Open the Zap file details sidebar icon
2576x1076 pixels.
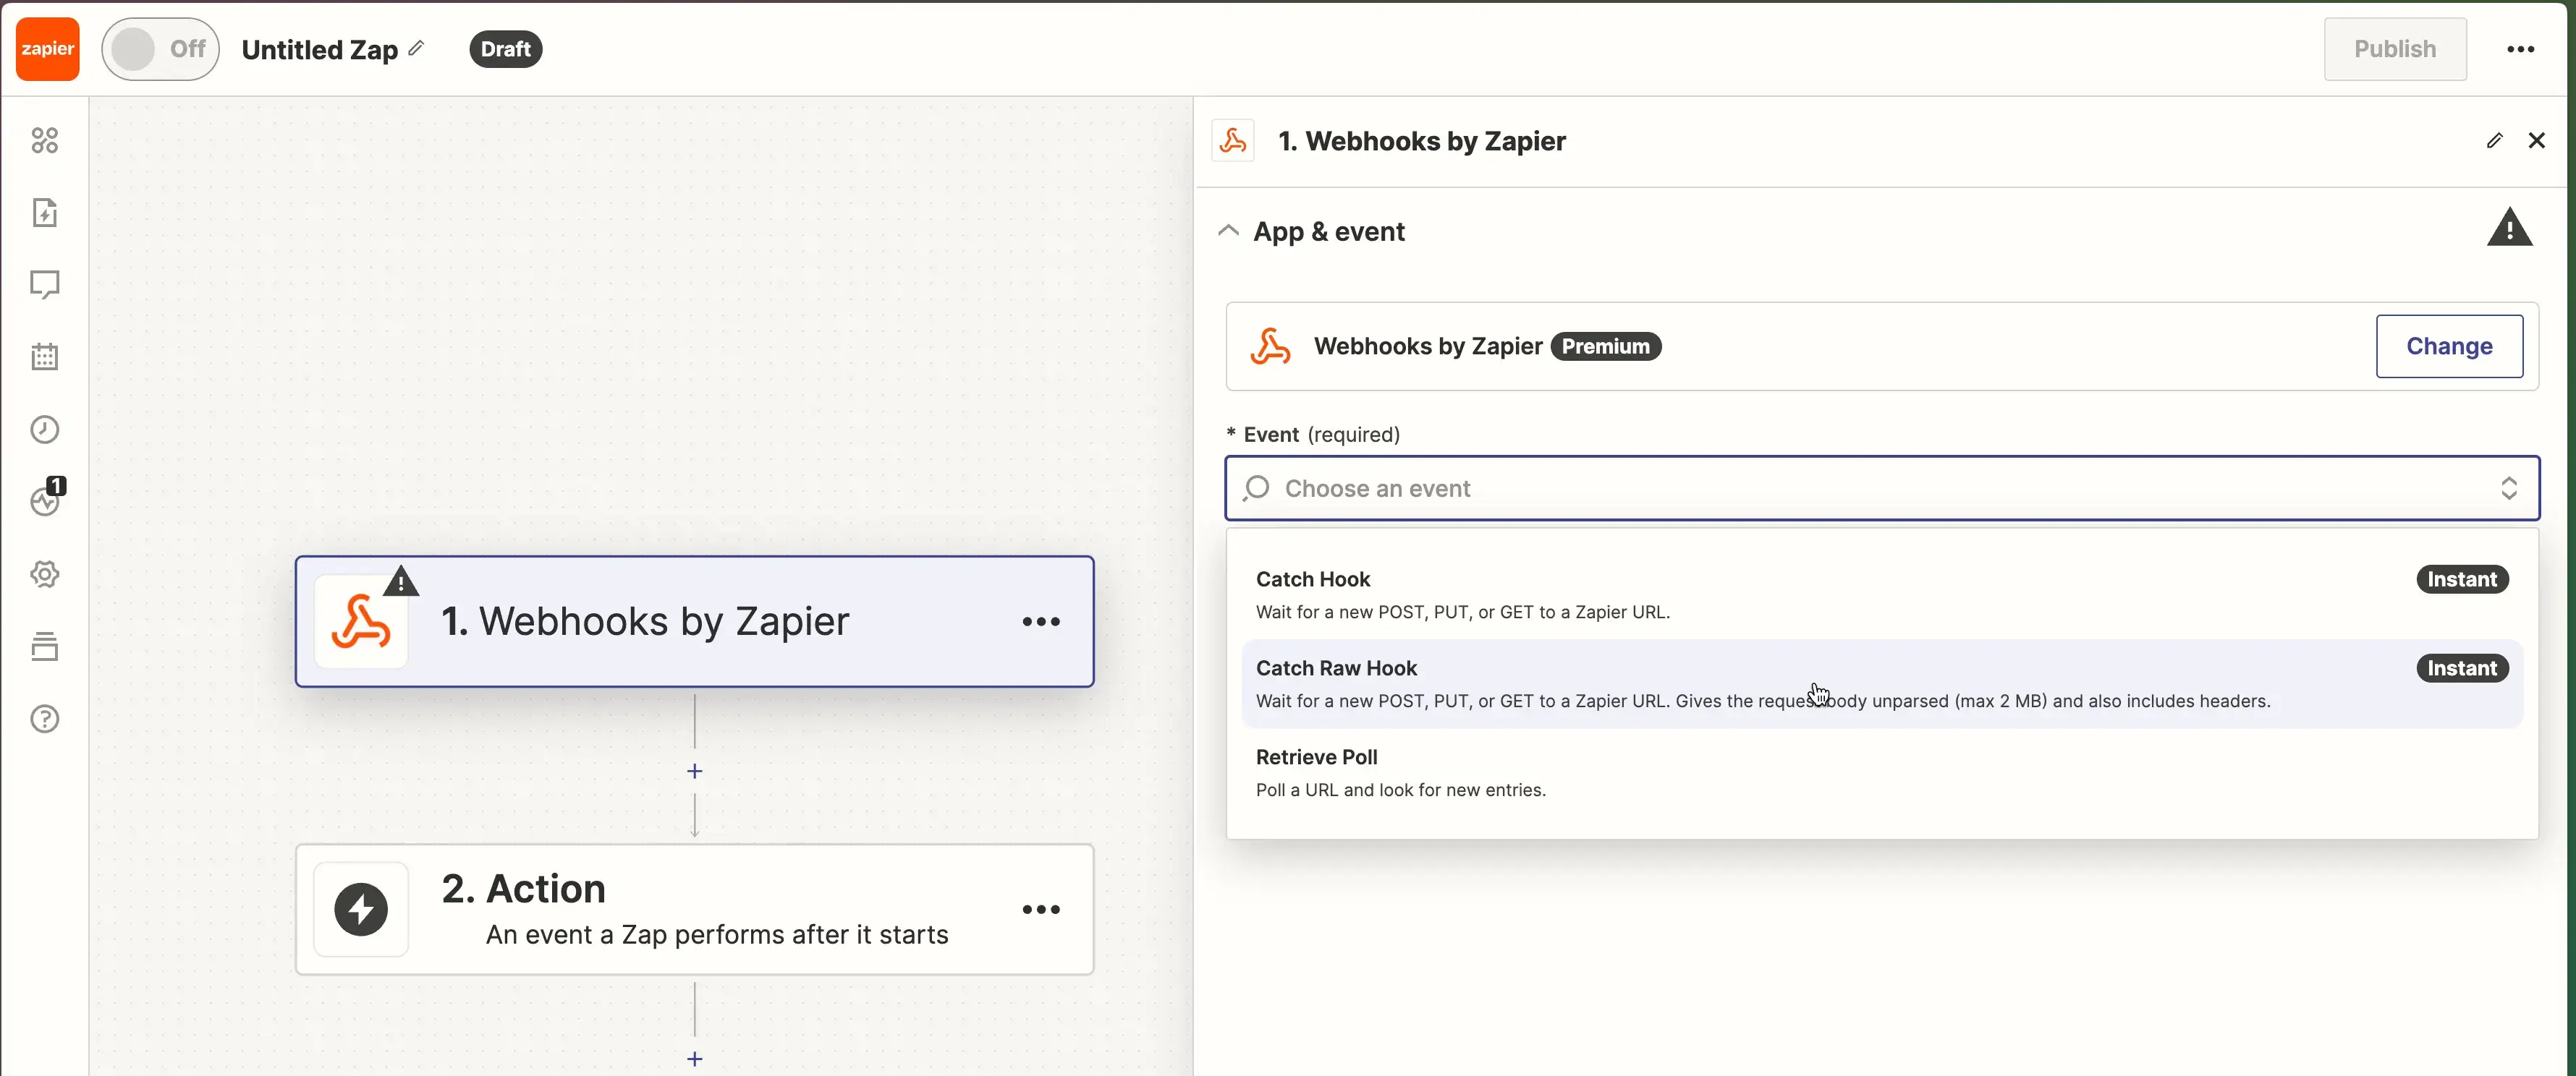tap(45, 213)
